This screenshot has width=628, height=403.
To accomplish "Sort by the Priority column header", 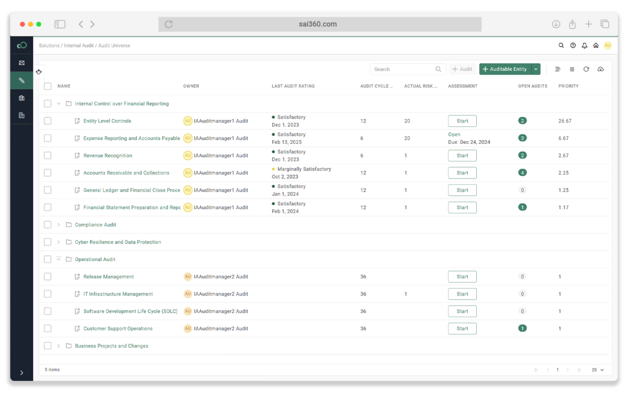I will pyautogui.click(x=568, y=86).
